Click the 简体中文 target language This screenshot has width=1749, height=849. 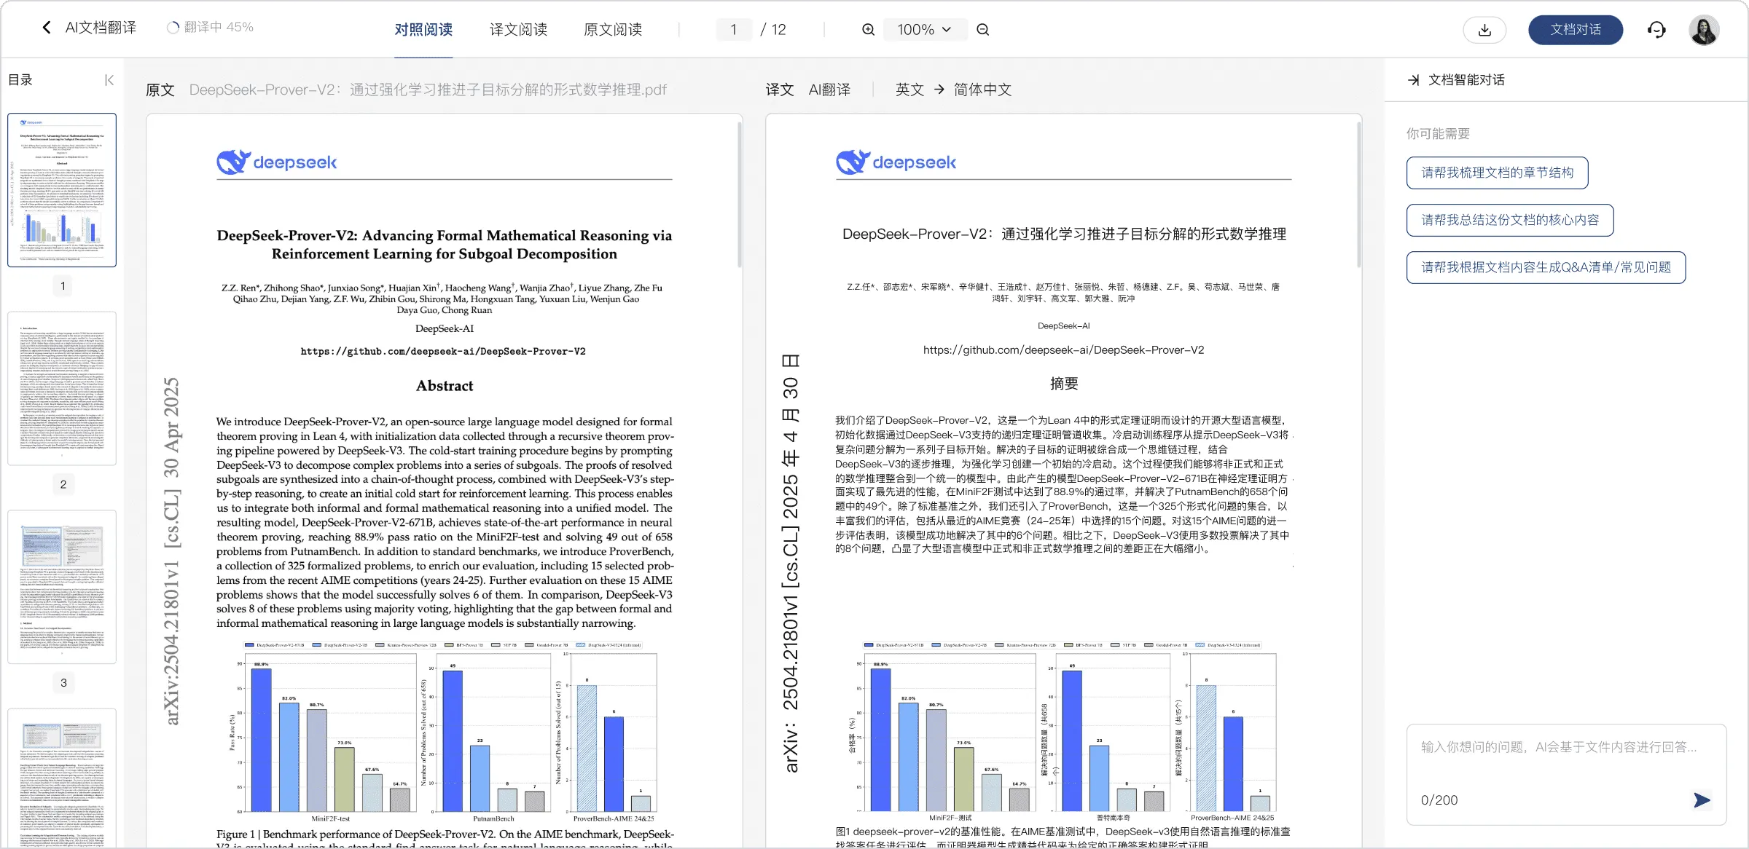tap(982, 90)
